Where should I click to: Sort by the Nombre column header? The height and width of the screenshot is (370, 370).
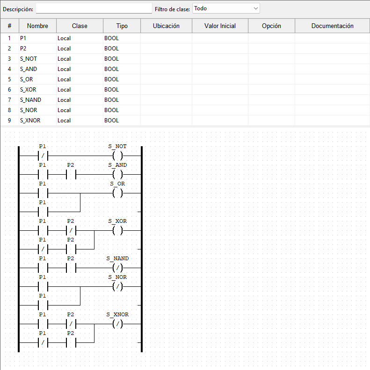click(37, 26)
